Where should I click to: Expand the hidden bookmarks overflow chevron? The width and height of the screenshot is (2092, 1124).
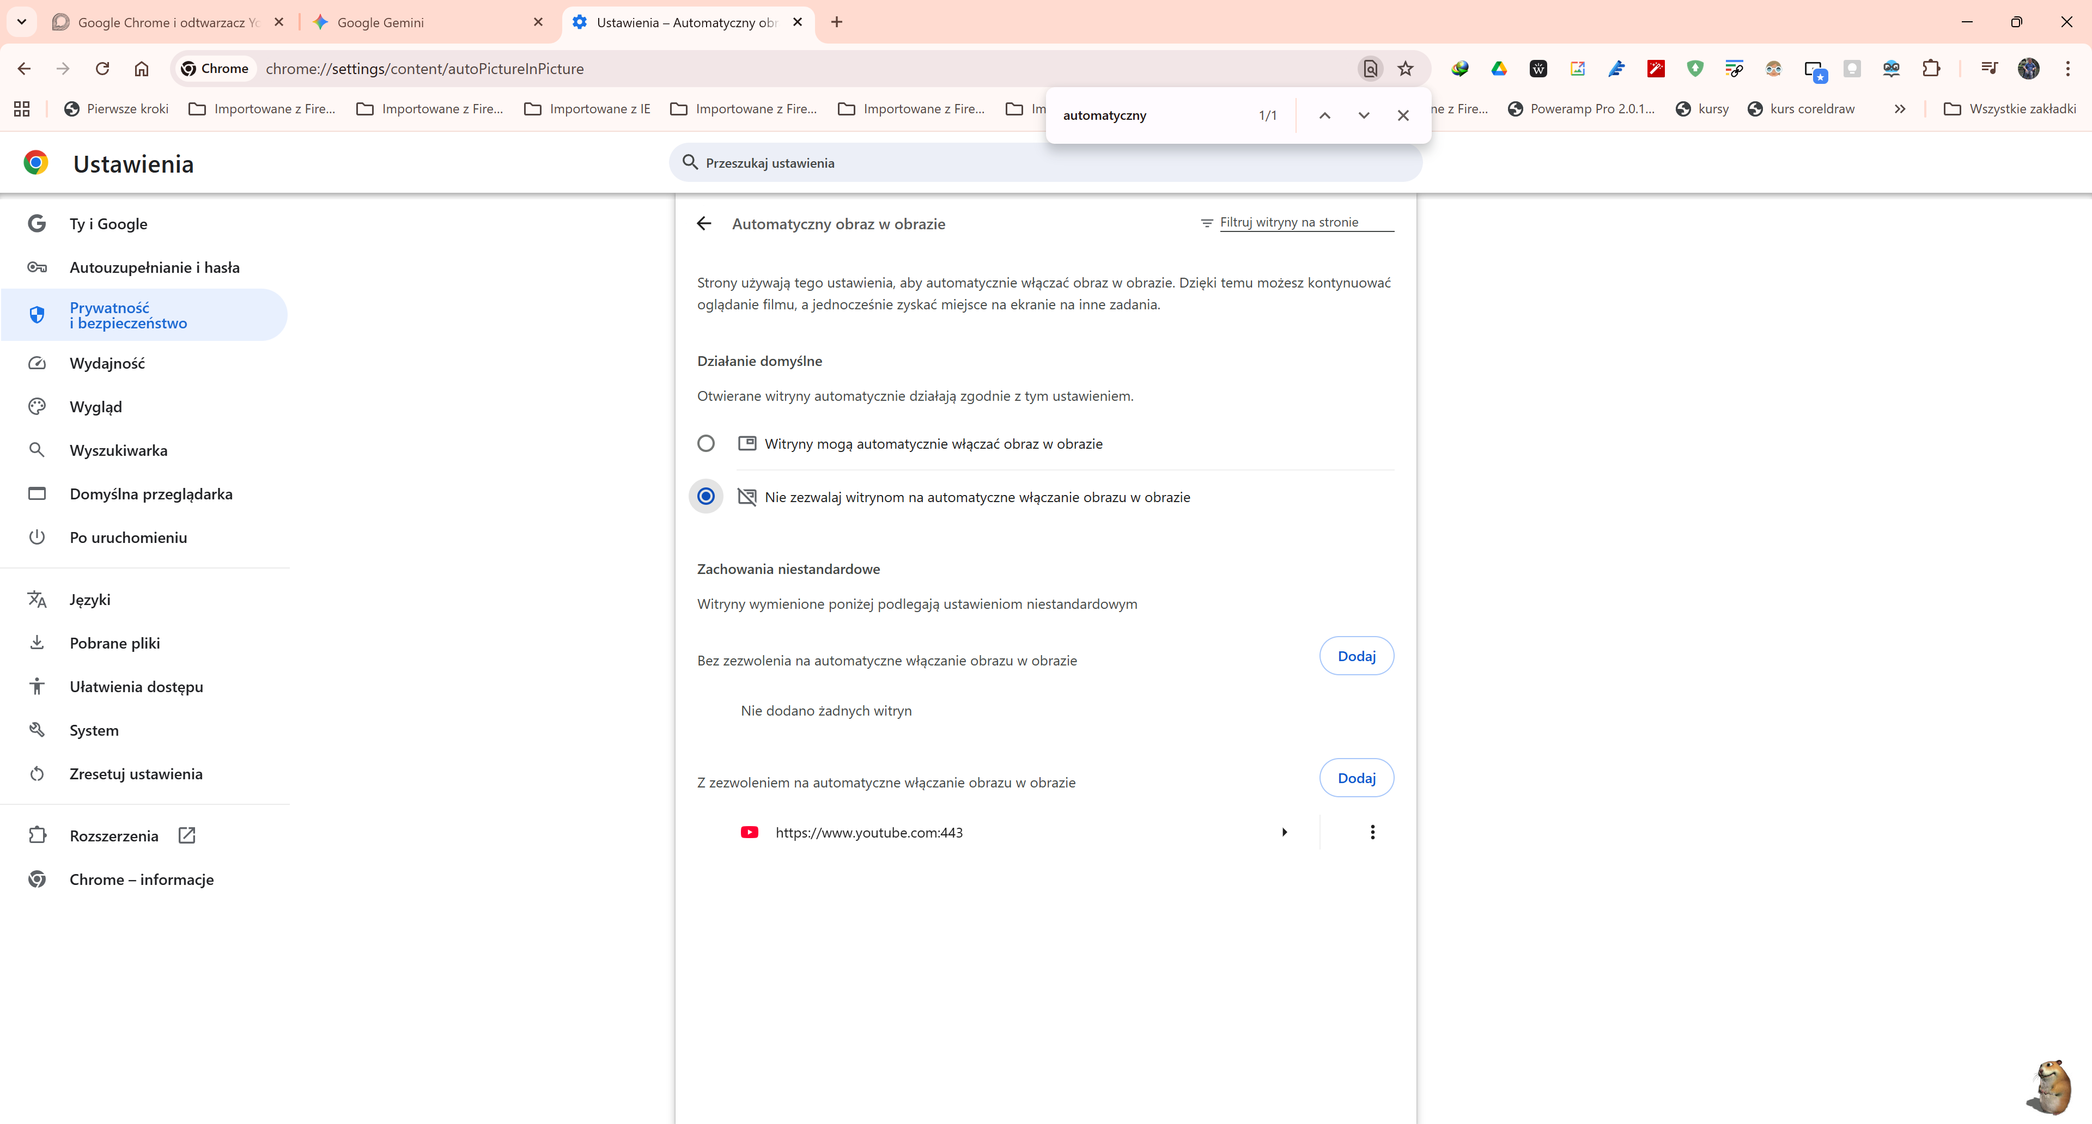click(1900, 109)
